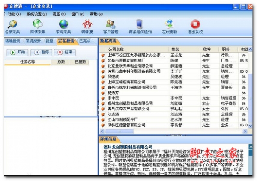Open the 名录采集 tool
Screen dimensions: 257x181
pos(12,27)
